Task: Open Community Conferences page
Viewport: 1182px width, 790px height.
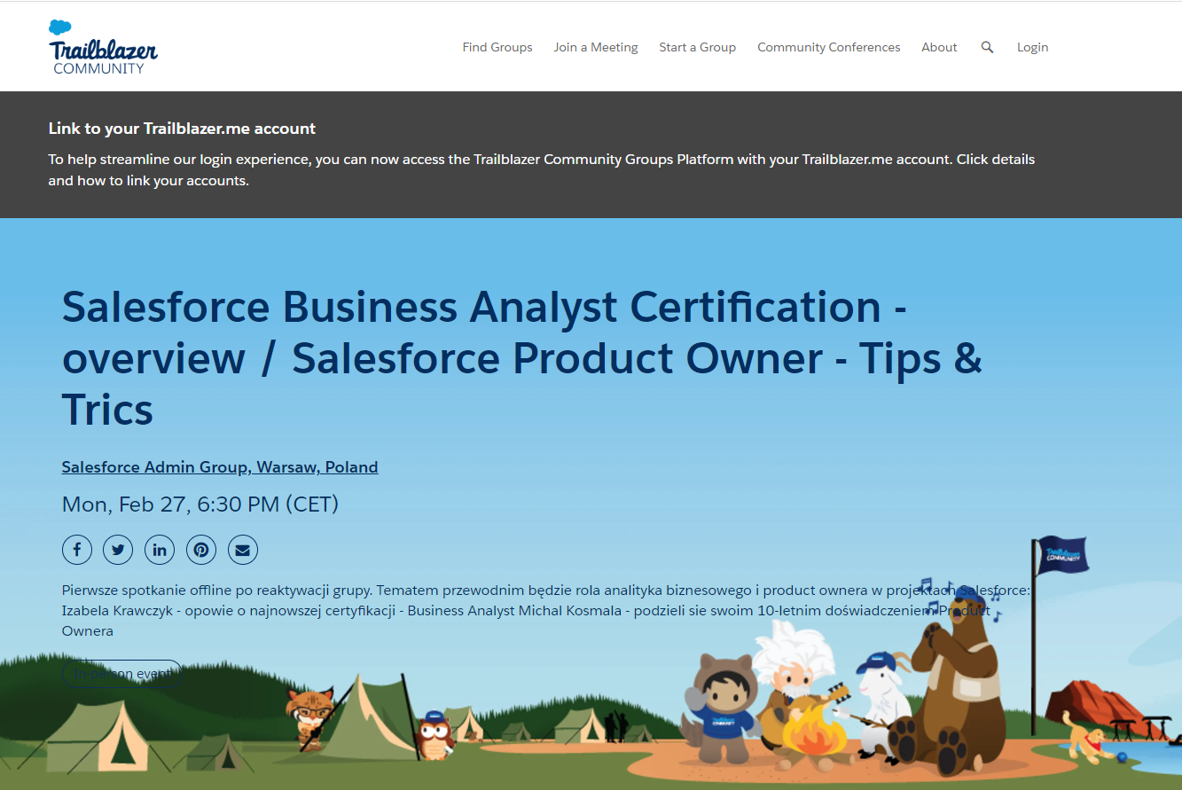Action: coord(828,47)
